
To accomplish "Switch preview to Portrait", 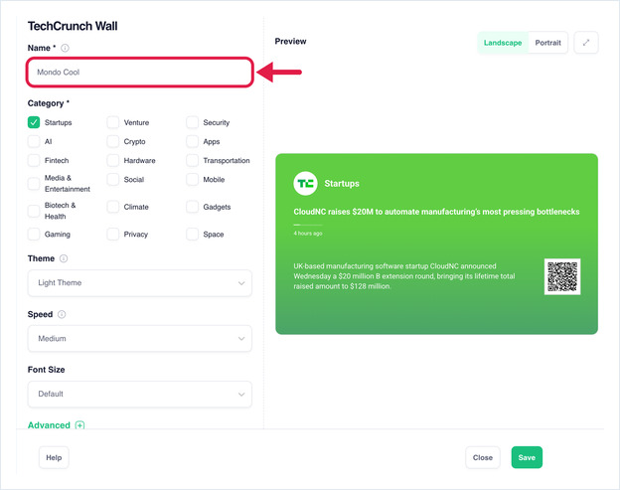I will click(x=548, y=43).
